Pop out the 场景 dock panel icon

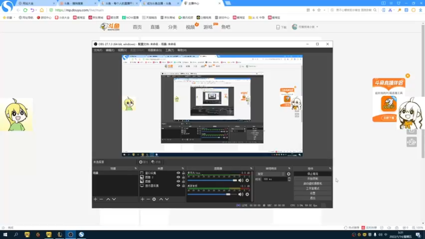[x=136, y=168]
